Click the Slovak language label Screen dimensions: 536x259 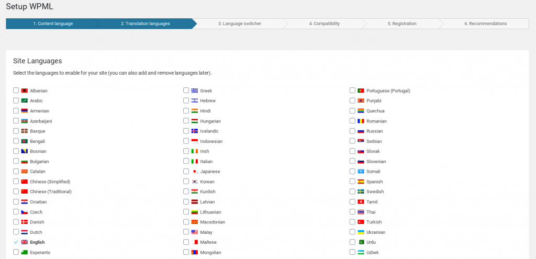click(x=373, y=151)
